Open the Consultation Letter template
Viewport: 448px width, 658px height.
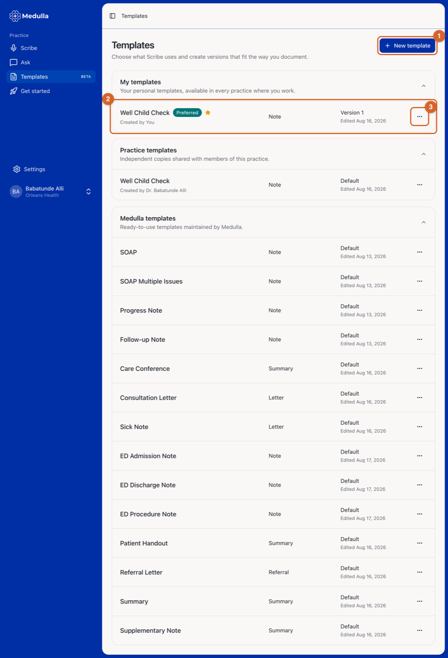click(x=273, y=398)
